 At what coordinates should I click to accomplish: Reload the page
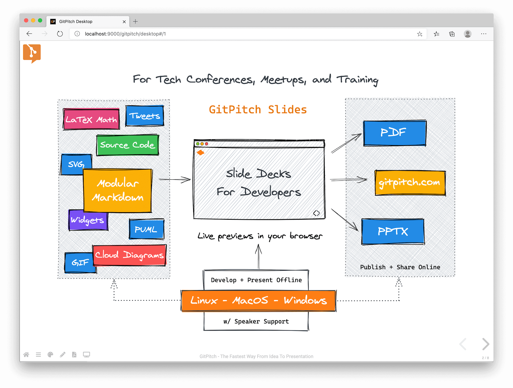point(60,34)
